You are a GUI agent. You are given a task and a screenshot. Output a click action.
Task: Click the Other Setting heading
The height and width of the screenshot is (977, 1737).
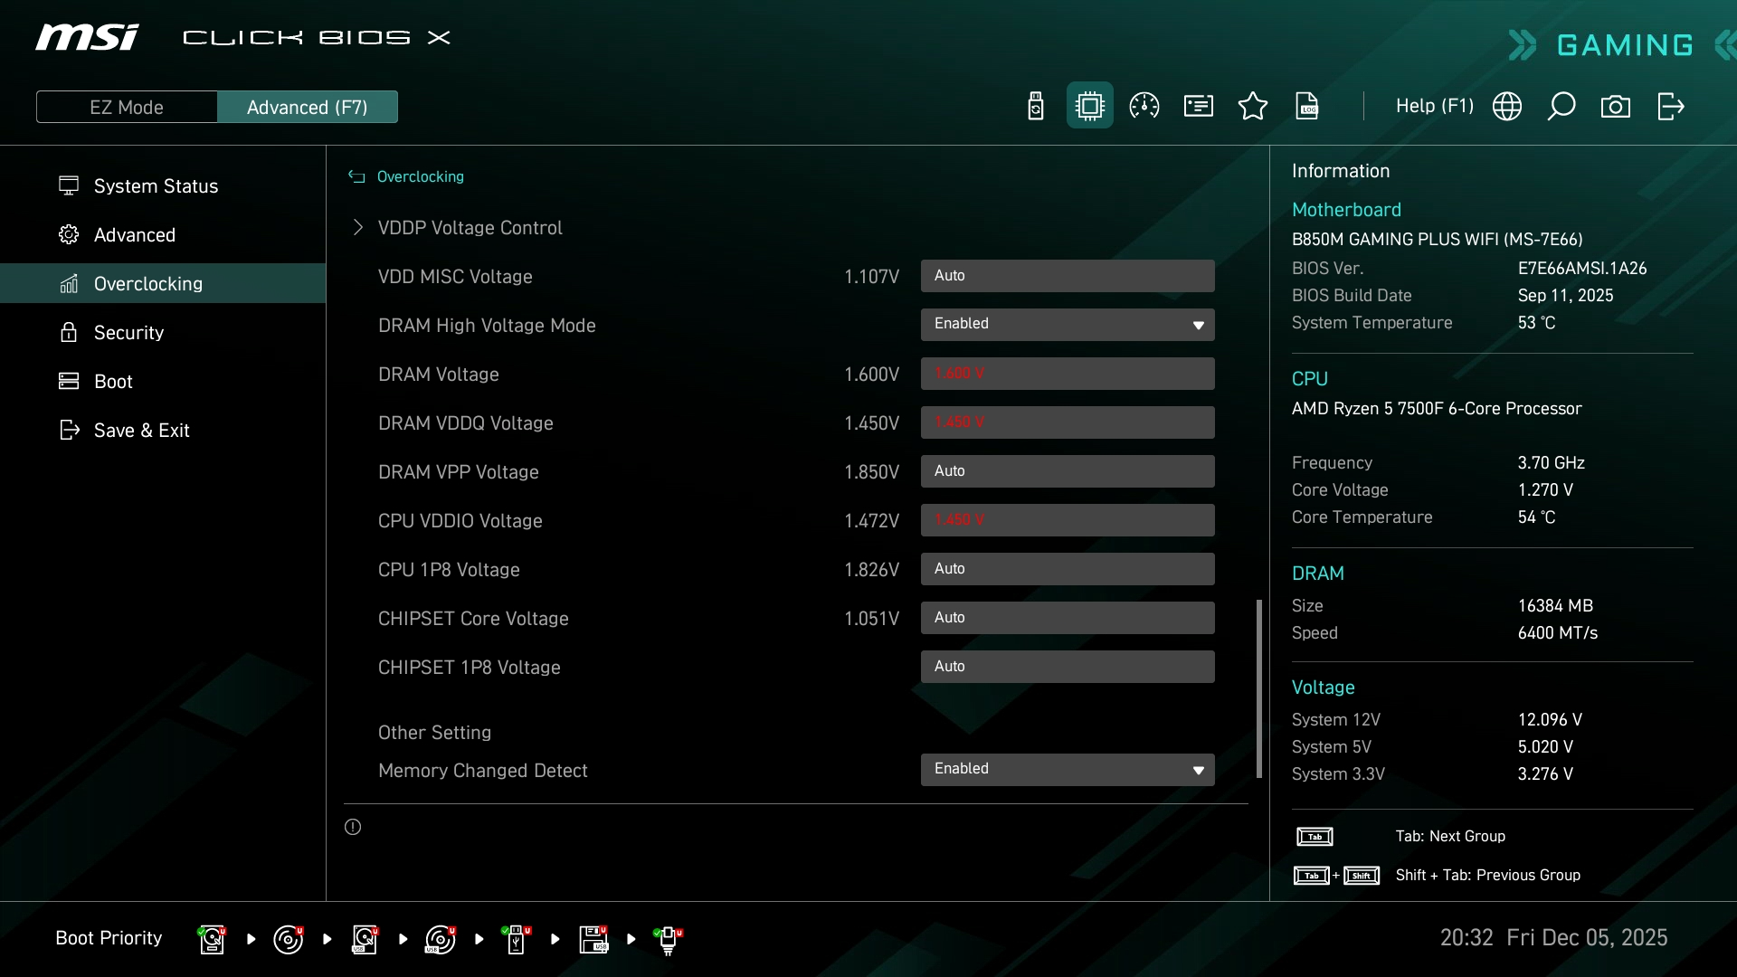[x=434, y=733]
